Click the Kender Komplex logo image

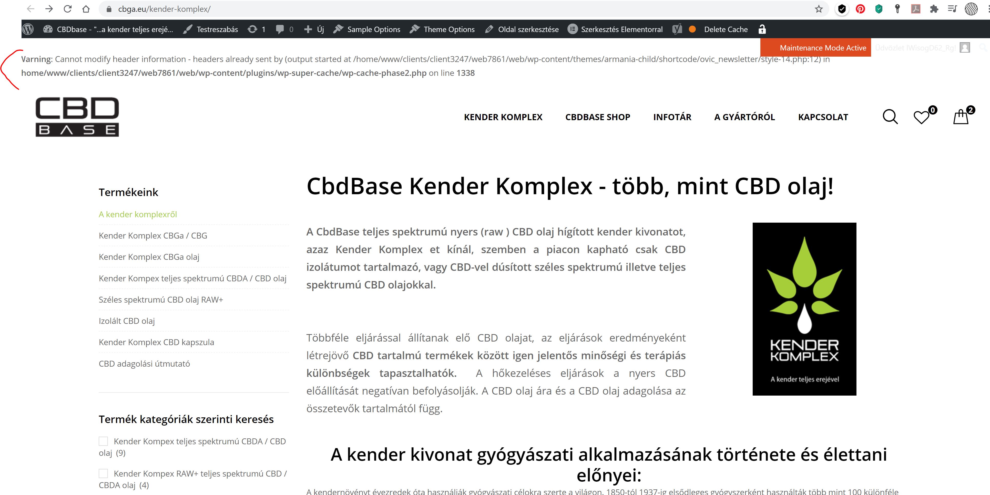click(x=804, y=309)
